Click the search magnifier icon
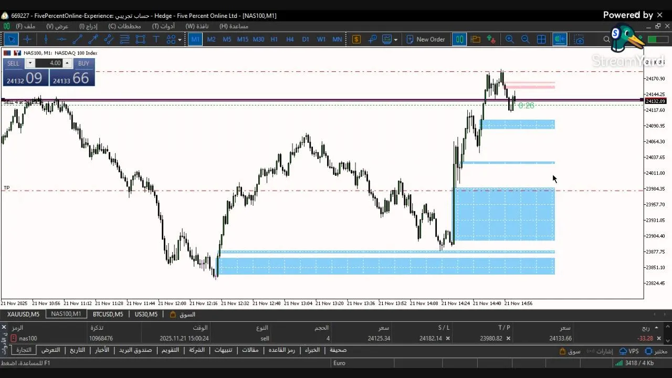Screen dimensions: 672x378 [606, 39]
